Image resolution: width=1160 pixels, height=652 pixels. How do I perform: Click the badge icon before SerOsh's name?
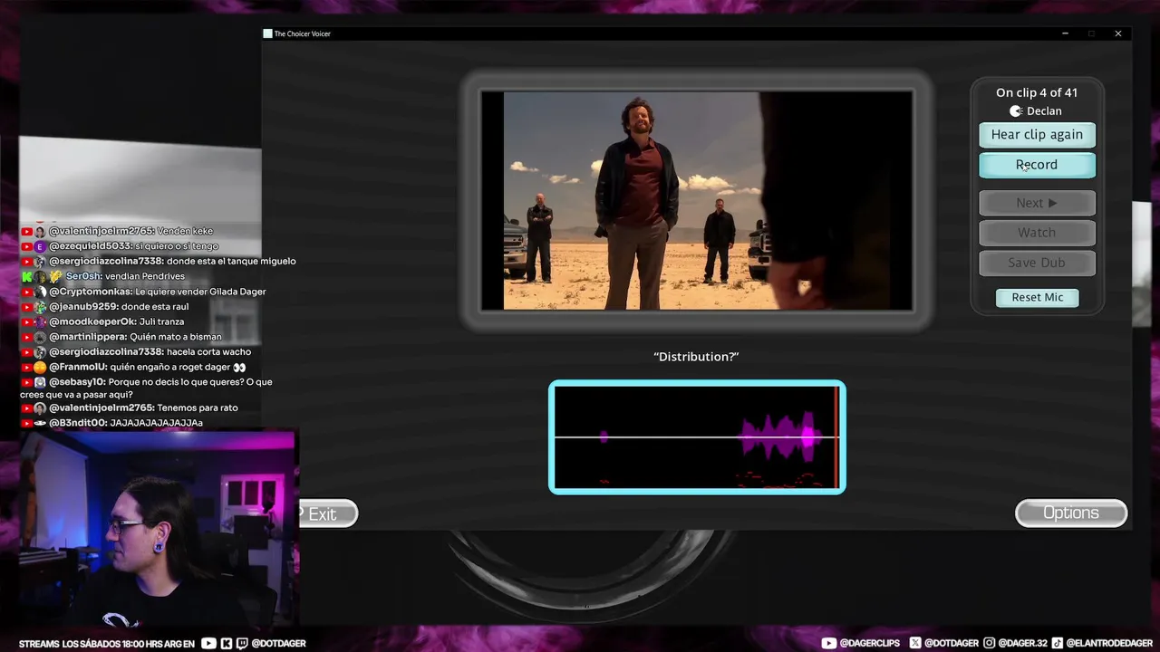click(55, 276)
